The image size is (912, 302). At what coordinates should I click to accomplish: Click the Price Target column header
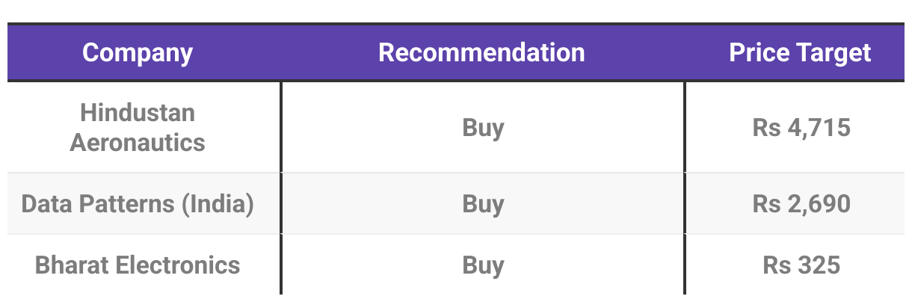tap(800, 53)
